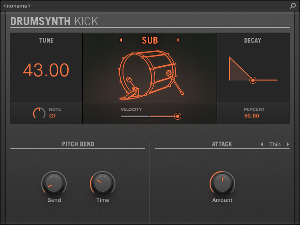The height and width of the screenshot is (225, 300).
Task: Click the decay envelope handle
Action: coord(253,81)
